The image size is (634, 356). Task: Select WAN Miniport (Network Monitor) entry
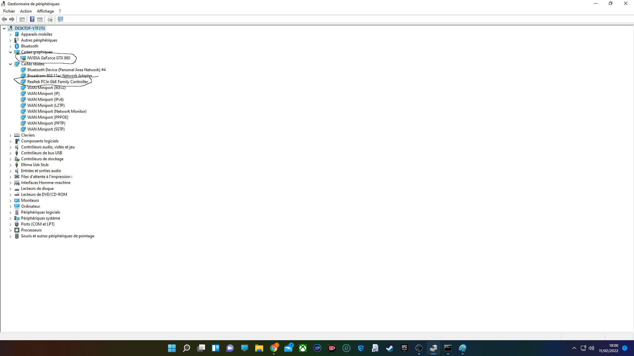tap(57, 111)
